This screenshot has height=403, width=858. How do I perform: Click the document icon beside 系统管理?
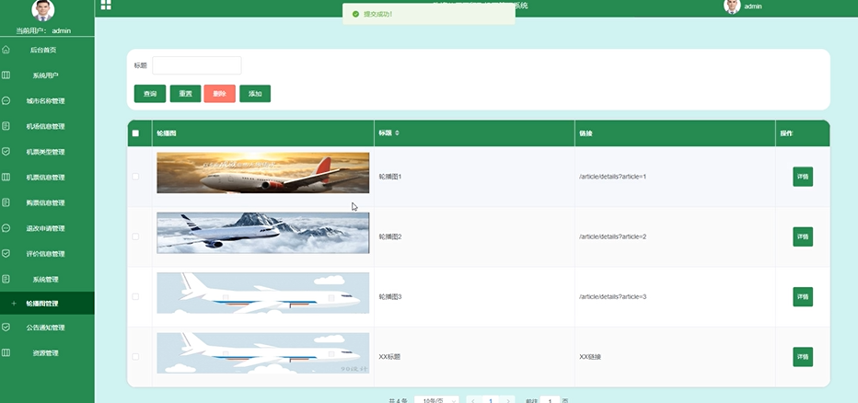pos(6,279)
